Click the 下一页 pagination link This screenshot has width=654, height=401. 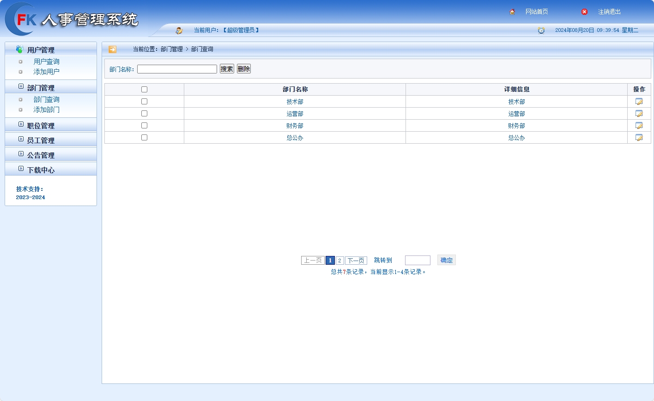[x=356, y=261]
